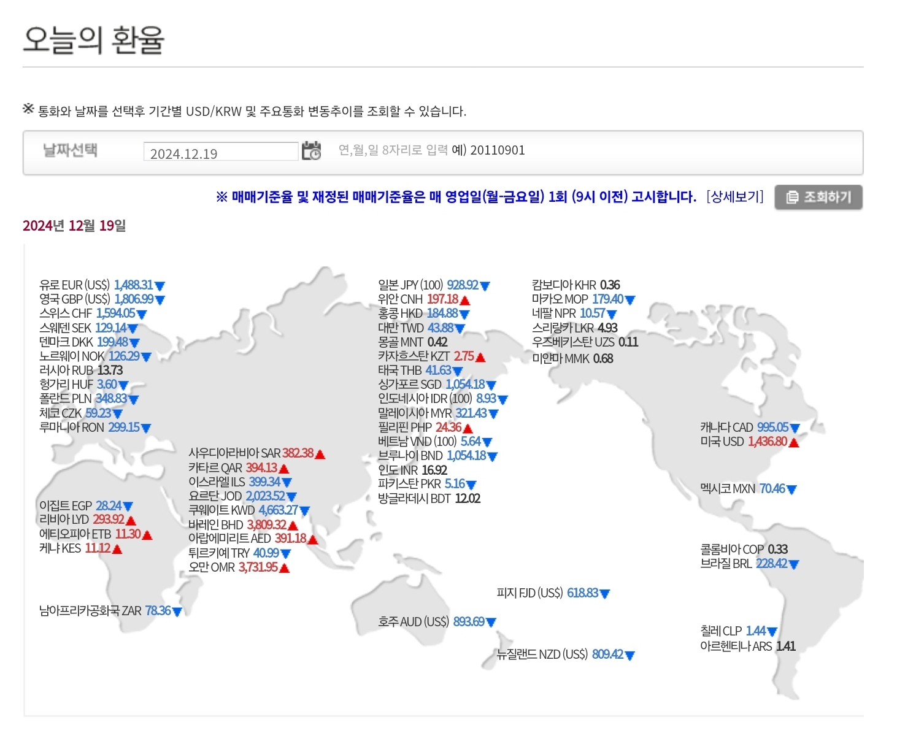Select the 스위스 CHF rate 1,594.05

[x=115, y=313]
